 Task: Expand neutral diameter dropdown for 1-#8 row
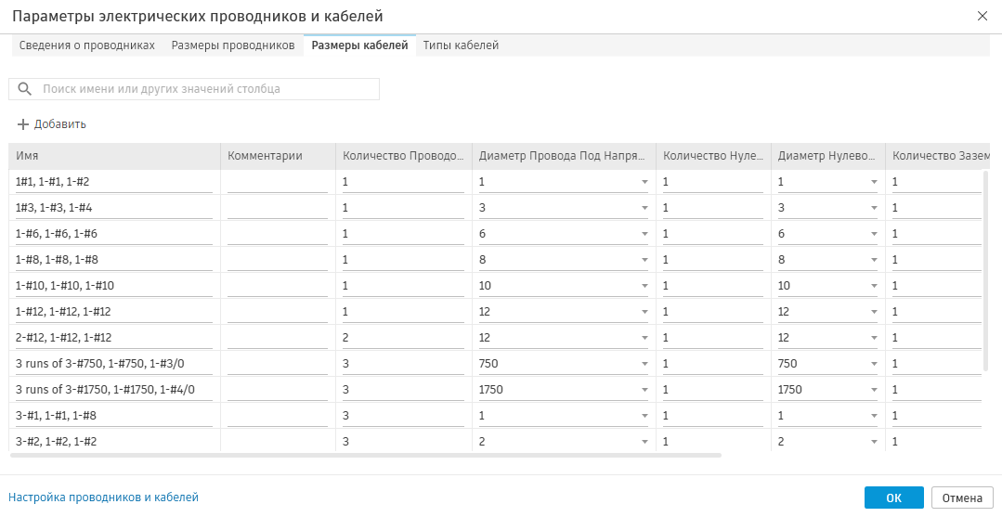click(874, 260)
